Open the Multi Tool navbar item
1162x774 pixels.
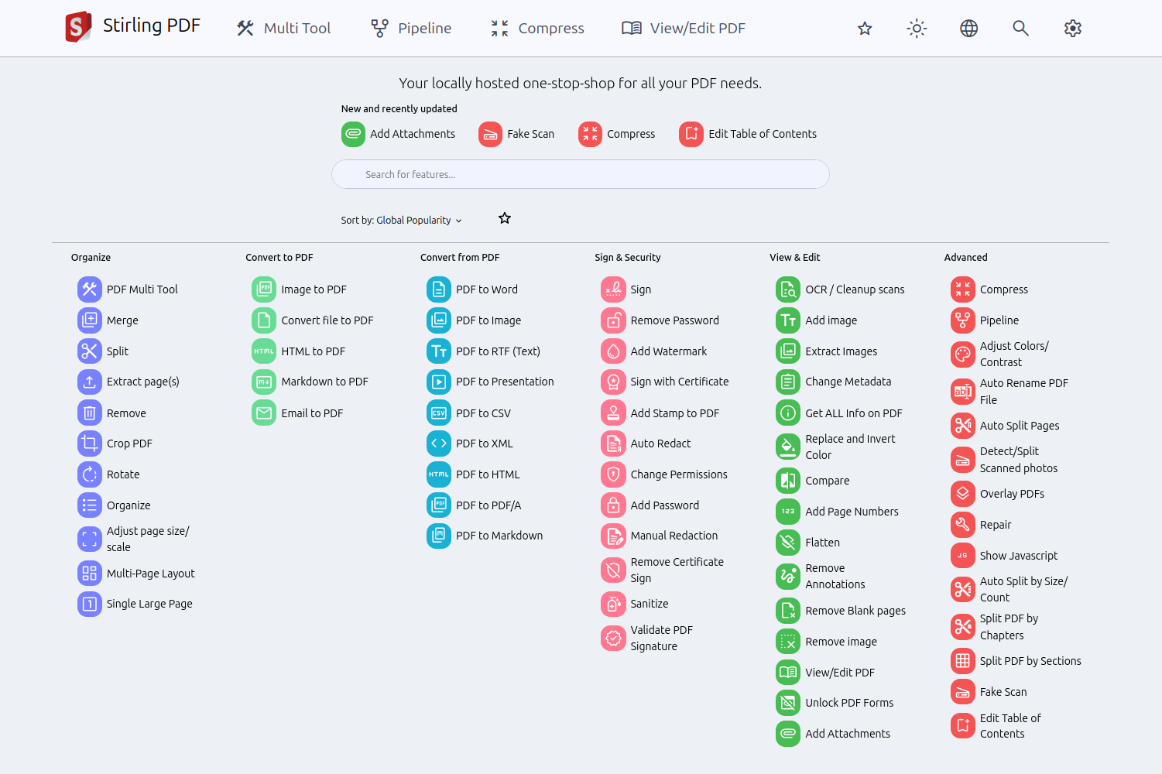click(x=284, y=29)
